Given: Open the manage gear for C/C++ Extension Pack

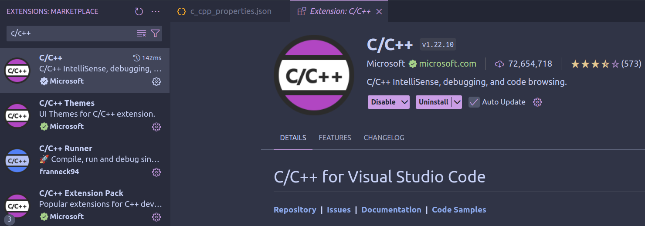Looking at the screenshot, I should 156,217.
